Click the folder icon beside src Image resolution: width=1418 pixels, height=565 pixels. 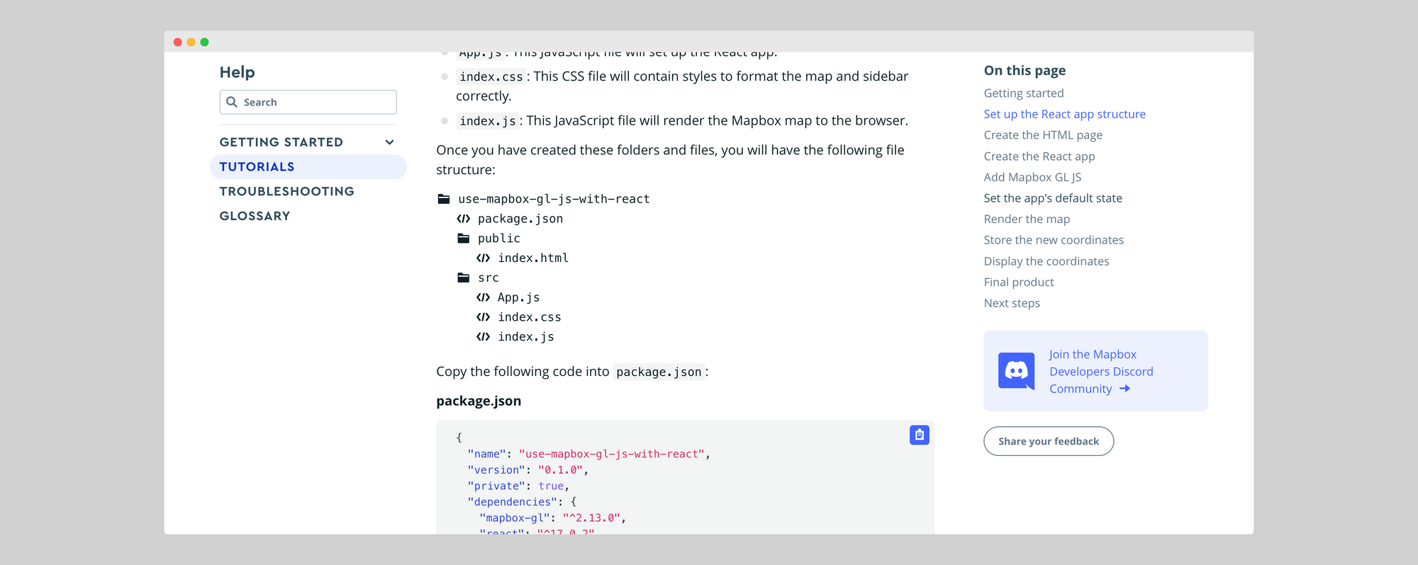coord(464,278)
